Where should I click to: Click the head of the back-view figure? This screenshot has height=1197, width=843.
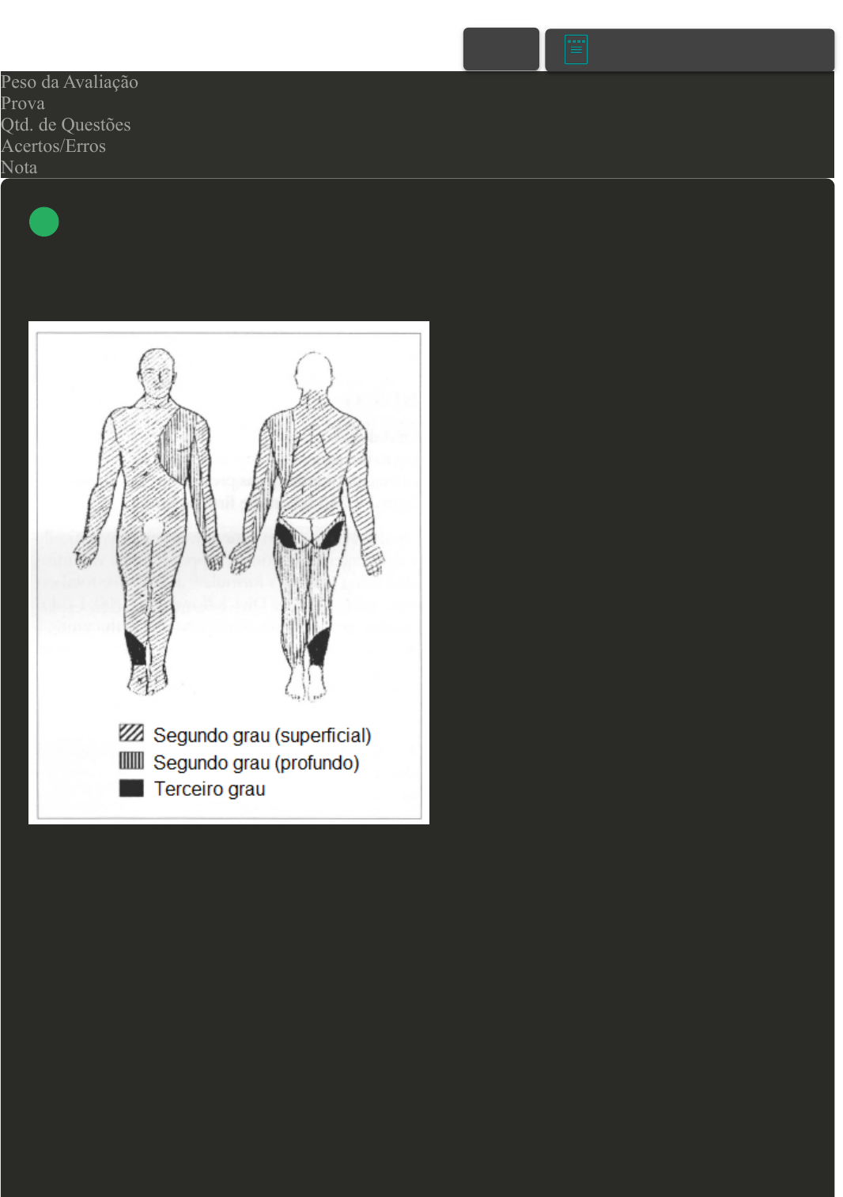(313, 372)
